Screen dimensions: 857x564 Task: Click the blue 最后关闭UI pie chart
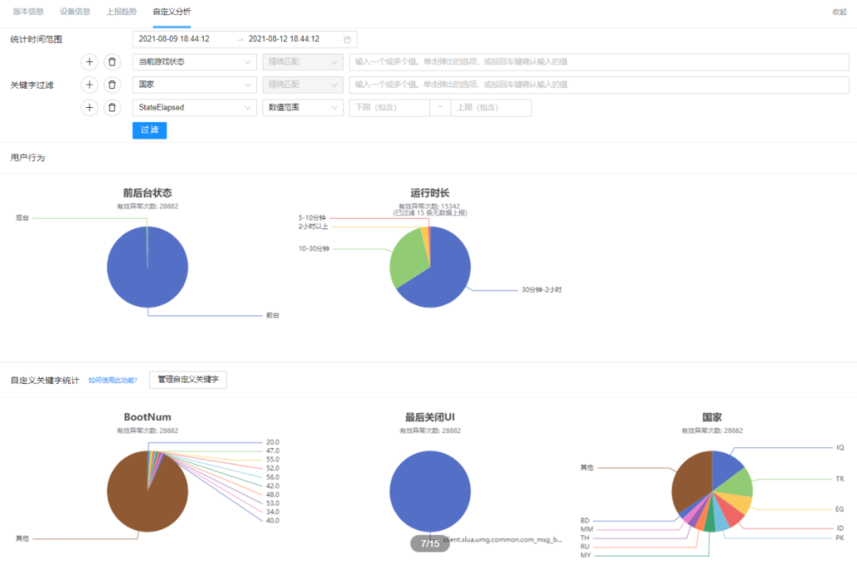[x=430, y=491]
